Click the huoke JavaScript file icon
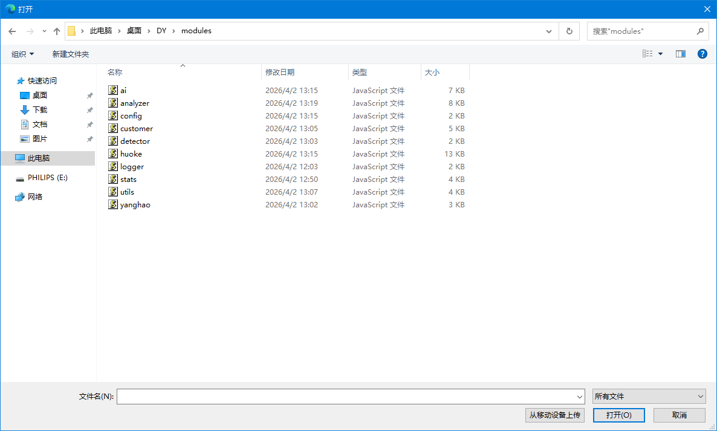717x431 pixels. point(113,154)
